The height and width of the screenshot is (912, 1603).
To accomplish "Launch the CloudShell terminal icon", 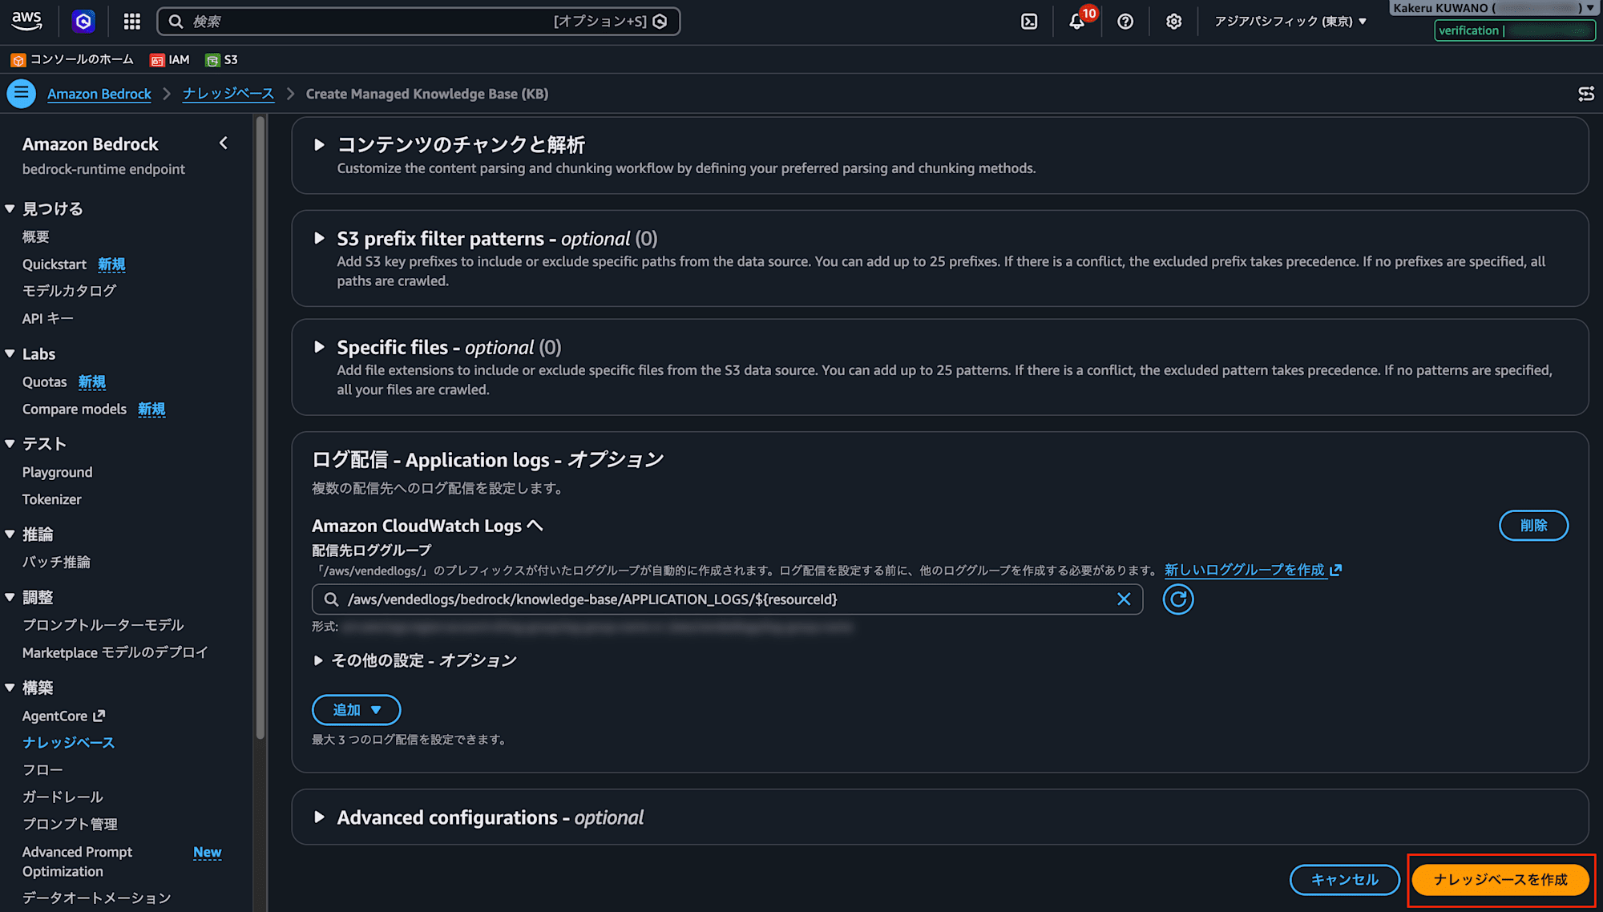I will 1029,22.
